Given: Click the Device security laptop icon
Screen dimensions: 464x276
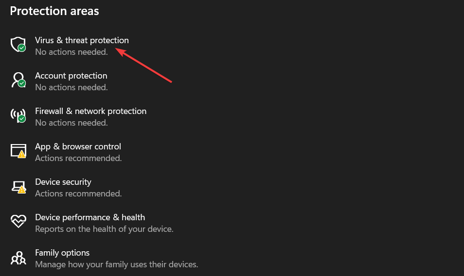Looking at the screenshot, I should (18, 186).
